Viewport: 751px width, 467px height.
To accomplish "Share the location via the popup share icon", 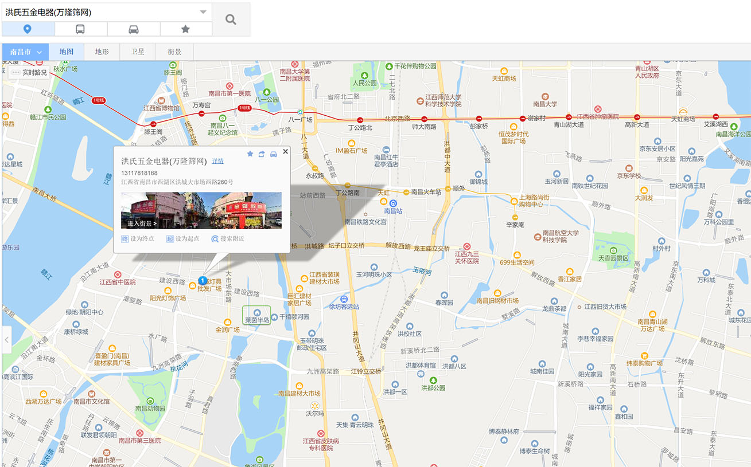I will point(262,153).
